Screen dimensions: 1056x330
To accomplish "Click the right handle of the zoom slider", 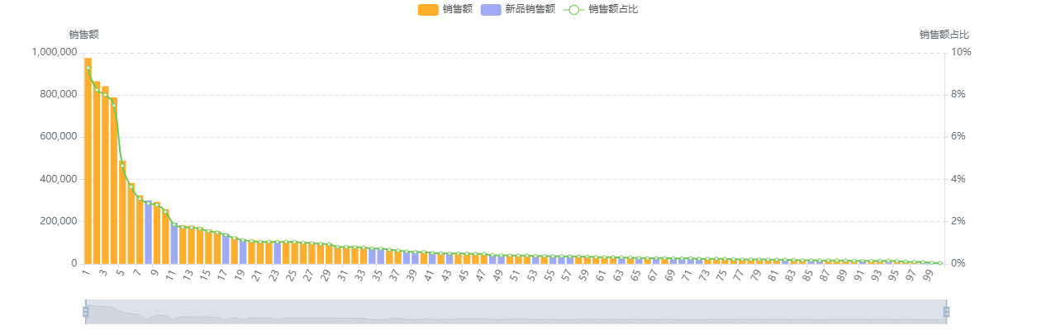I will point(946,312).
